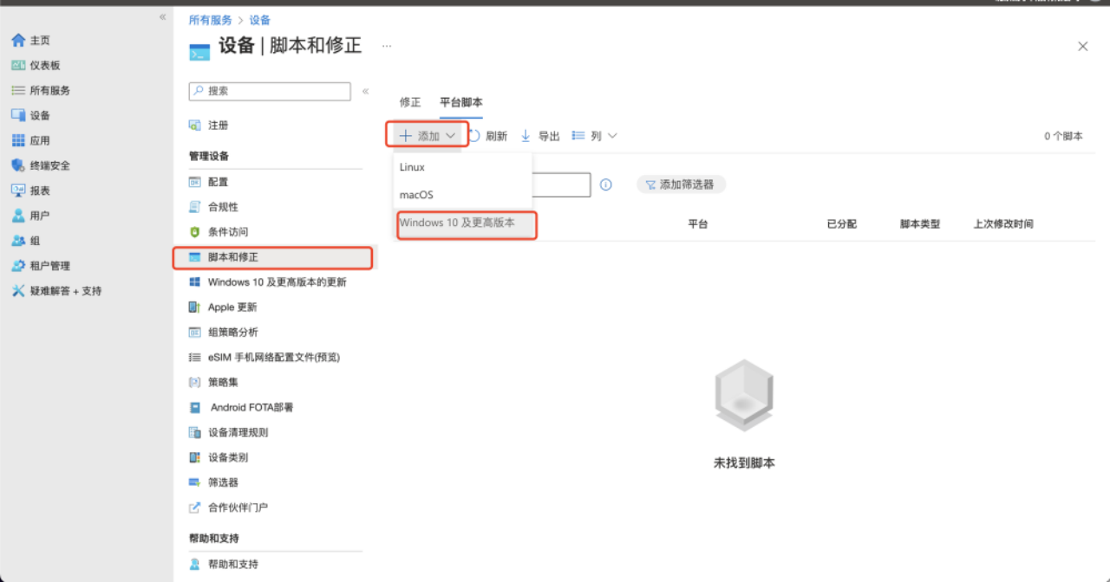Click the Apple 更新 icon
This screenshot has height=582, width=1110.
(x=195, y=307)
